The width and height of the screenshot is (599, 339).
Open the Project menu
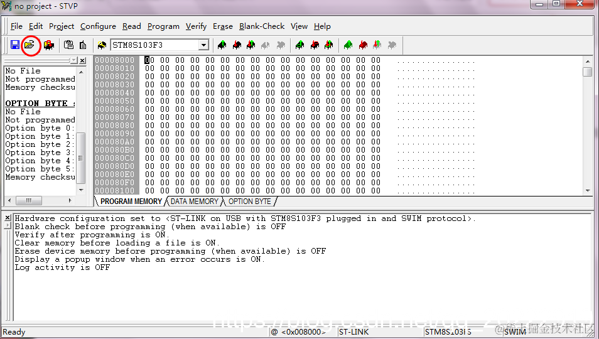(x=62, y=26)
